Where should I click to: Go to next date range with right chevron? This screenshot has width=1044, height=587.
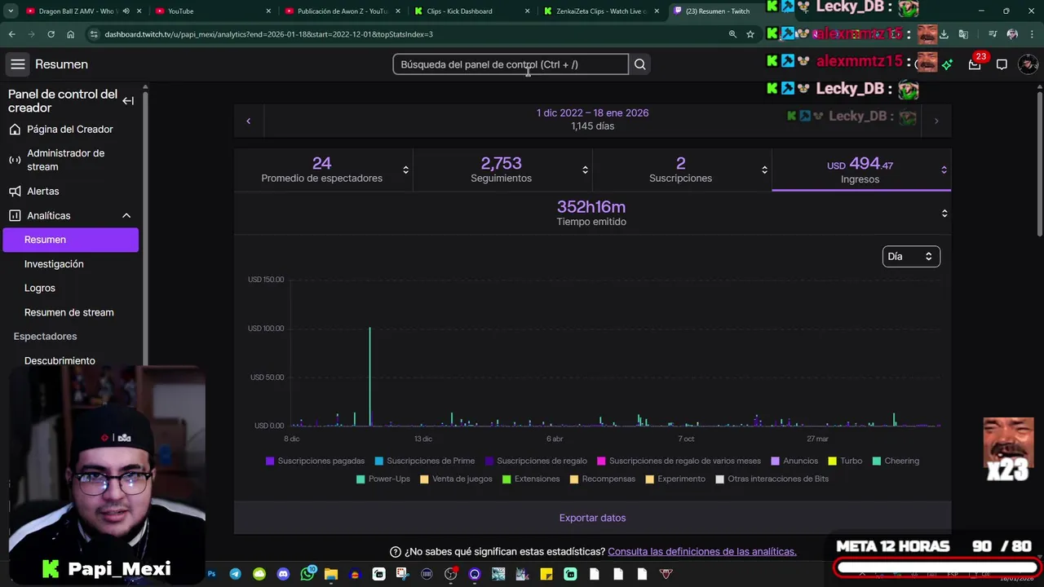936,121
